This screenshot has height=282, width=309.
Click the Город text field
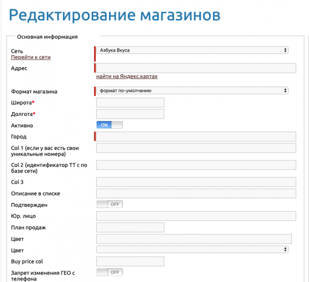(196, 136)
